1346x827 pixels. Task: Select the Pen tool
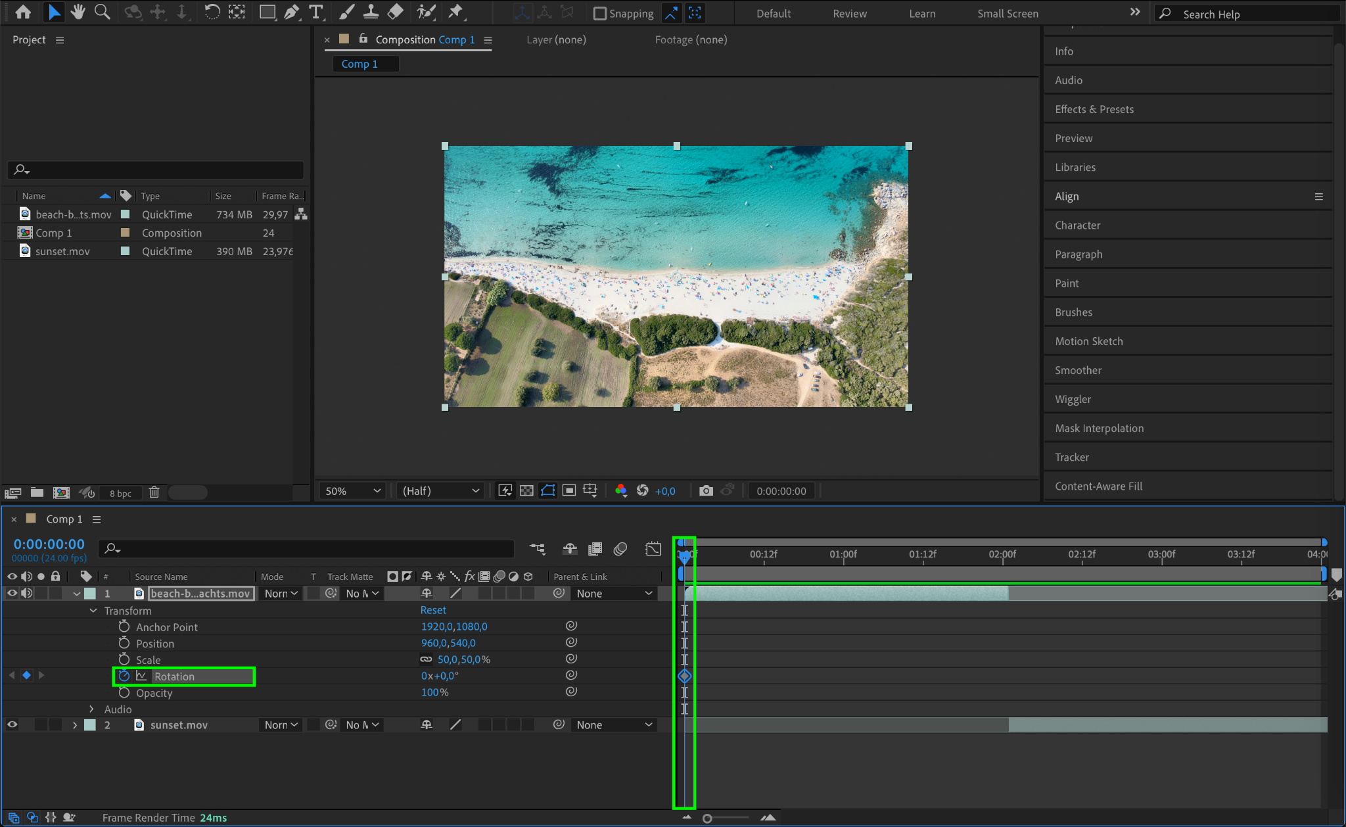click(x=291, y=12)
